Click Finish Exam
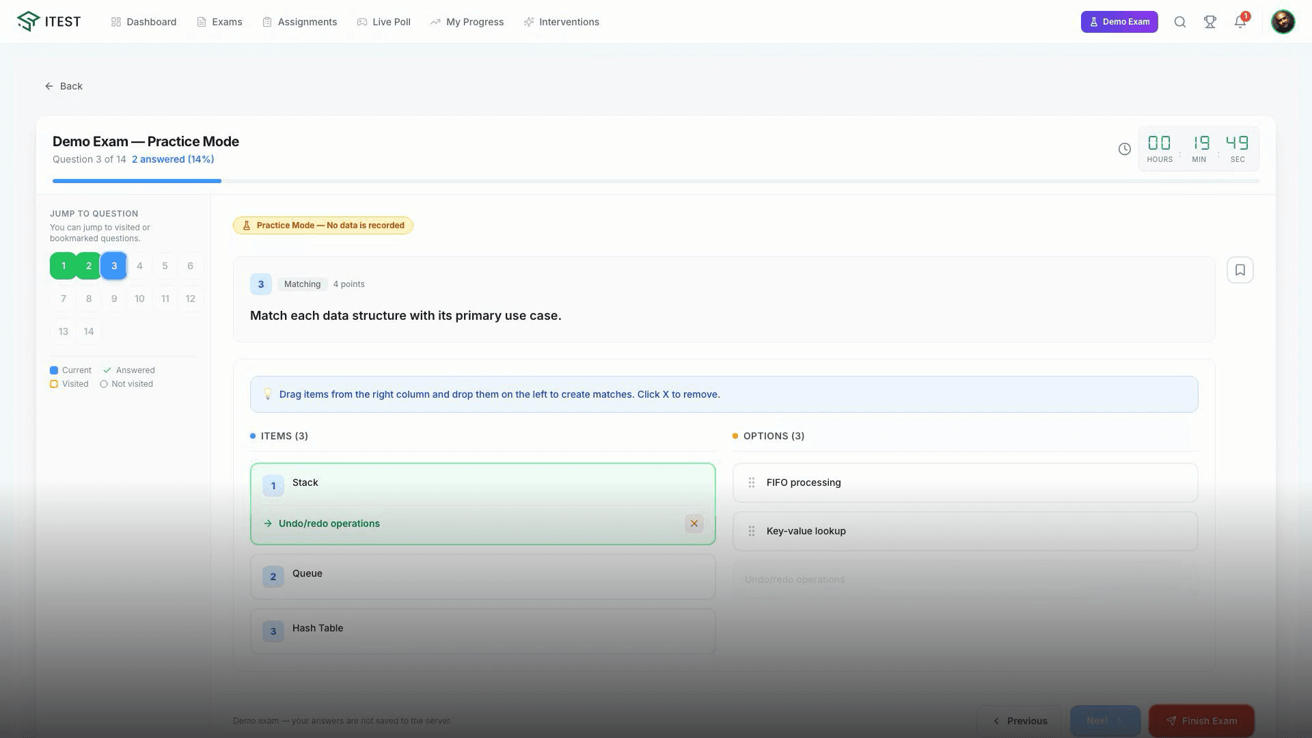1312x738 pixels. 1201,721
